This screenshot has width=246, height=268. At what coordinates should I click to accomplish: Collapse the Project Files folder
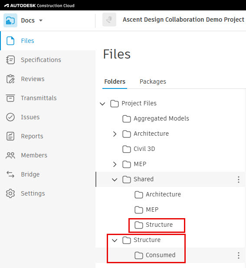(102, 104)
